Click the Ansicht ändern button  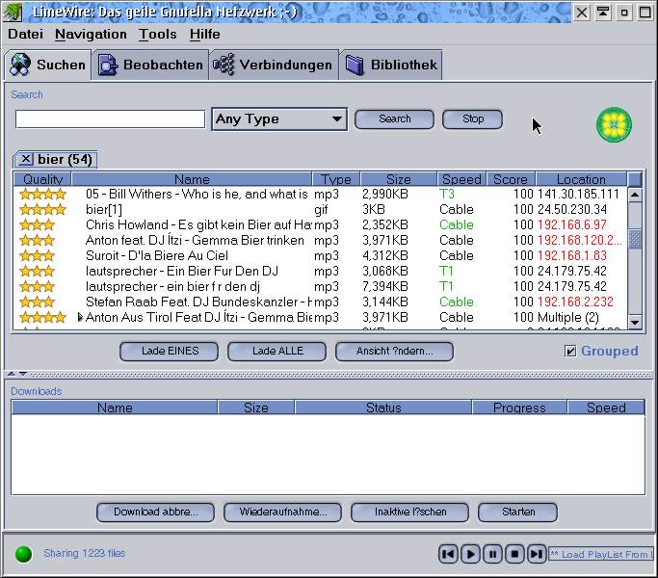click(394, 352)
